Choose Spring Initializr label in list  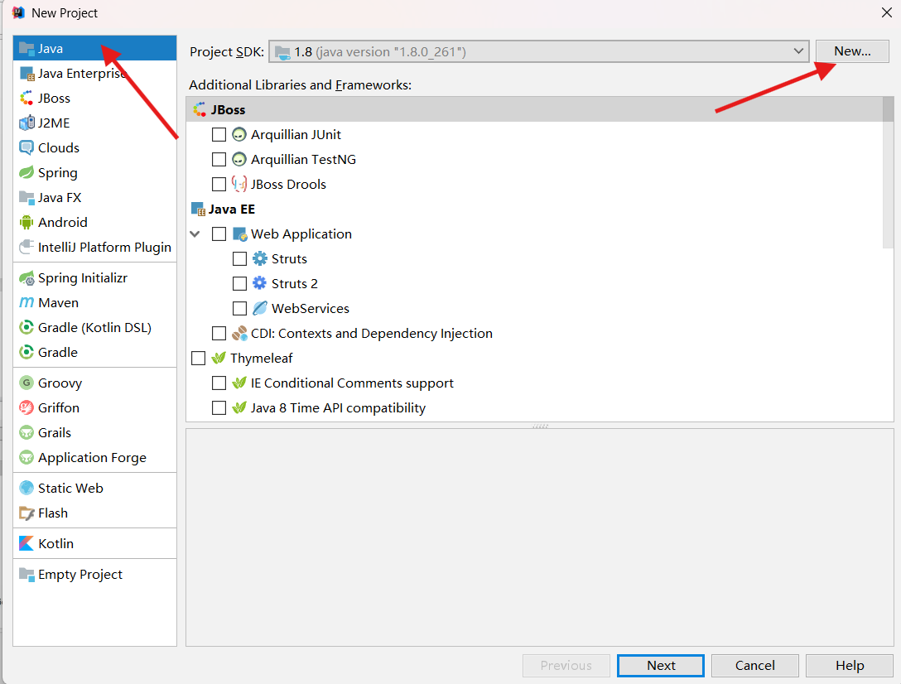pos(83,278)
